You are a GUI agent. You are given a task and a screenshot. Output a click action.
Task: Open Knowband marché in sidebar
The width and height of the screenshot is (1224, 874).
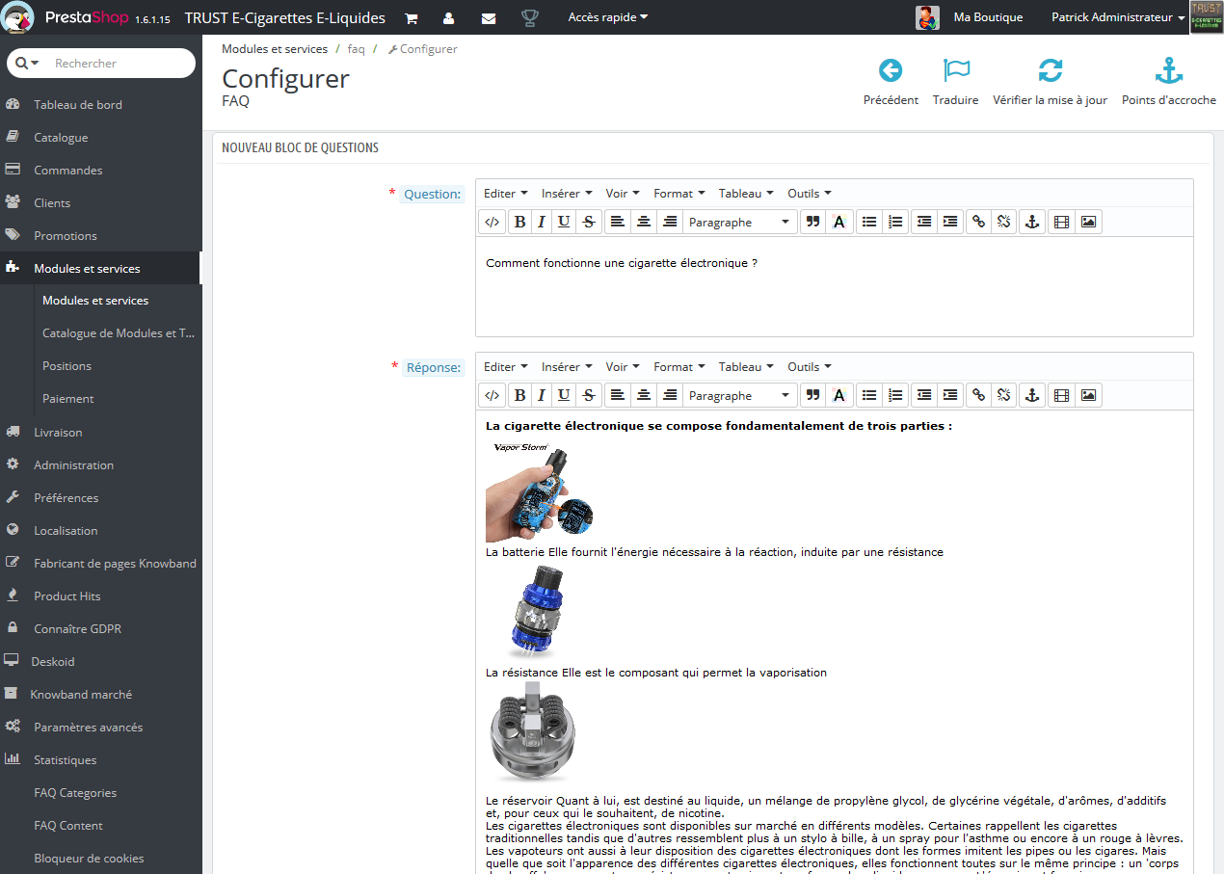(81, 695)
